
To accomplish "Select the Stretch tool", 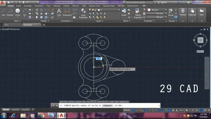I will (37, 17).
